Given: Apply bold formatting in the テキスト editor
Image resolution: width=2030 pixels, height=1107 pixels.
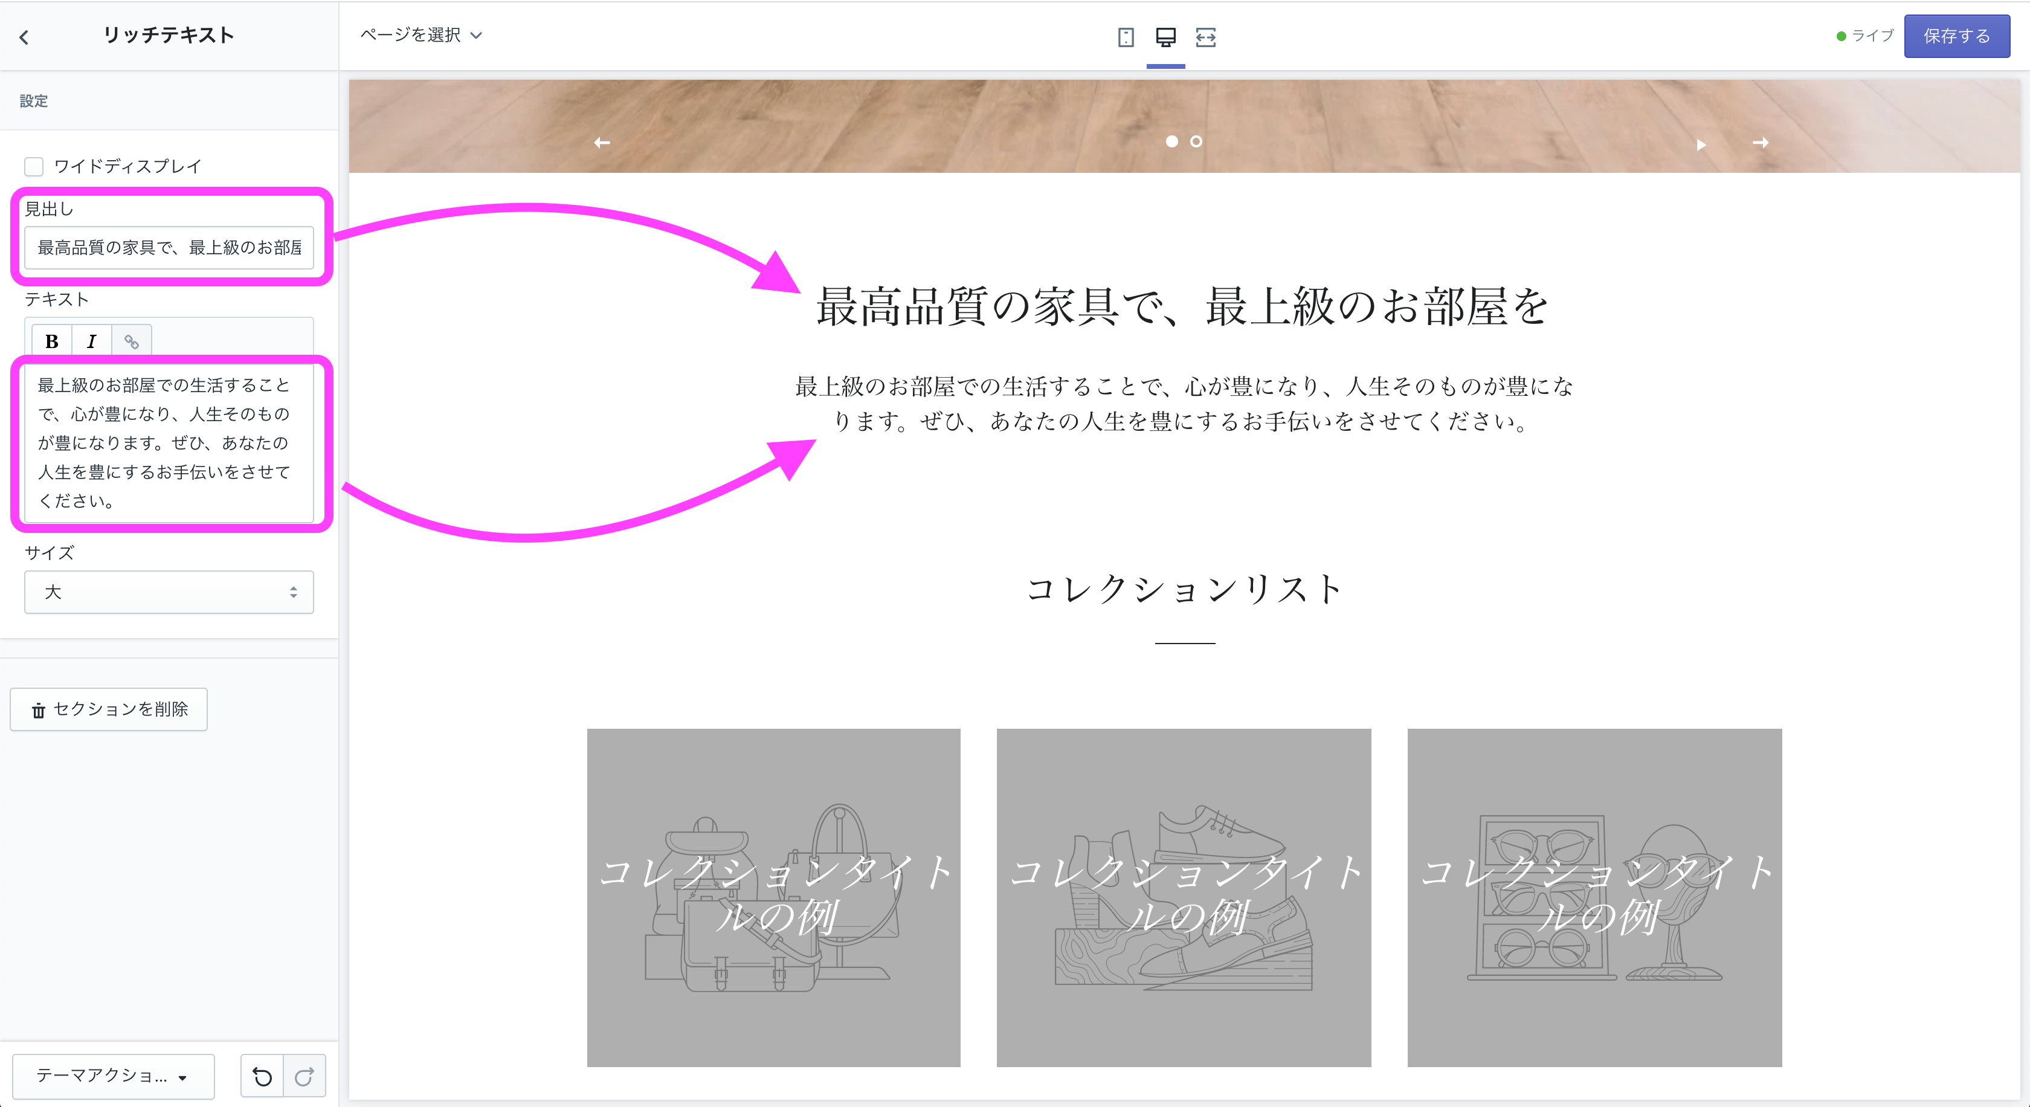Looking at the screenshot, I should [50, 340].
